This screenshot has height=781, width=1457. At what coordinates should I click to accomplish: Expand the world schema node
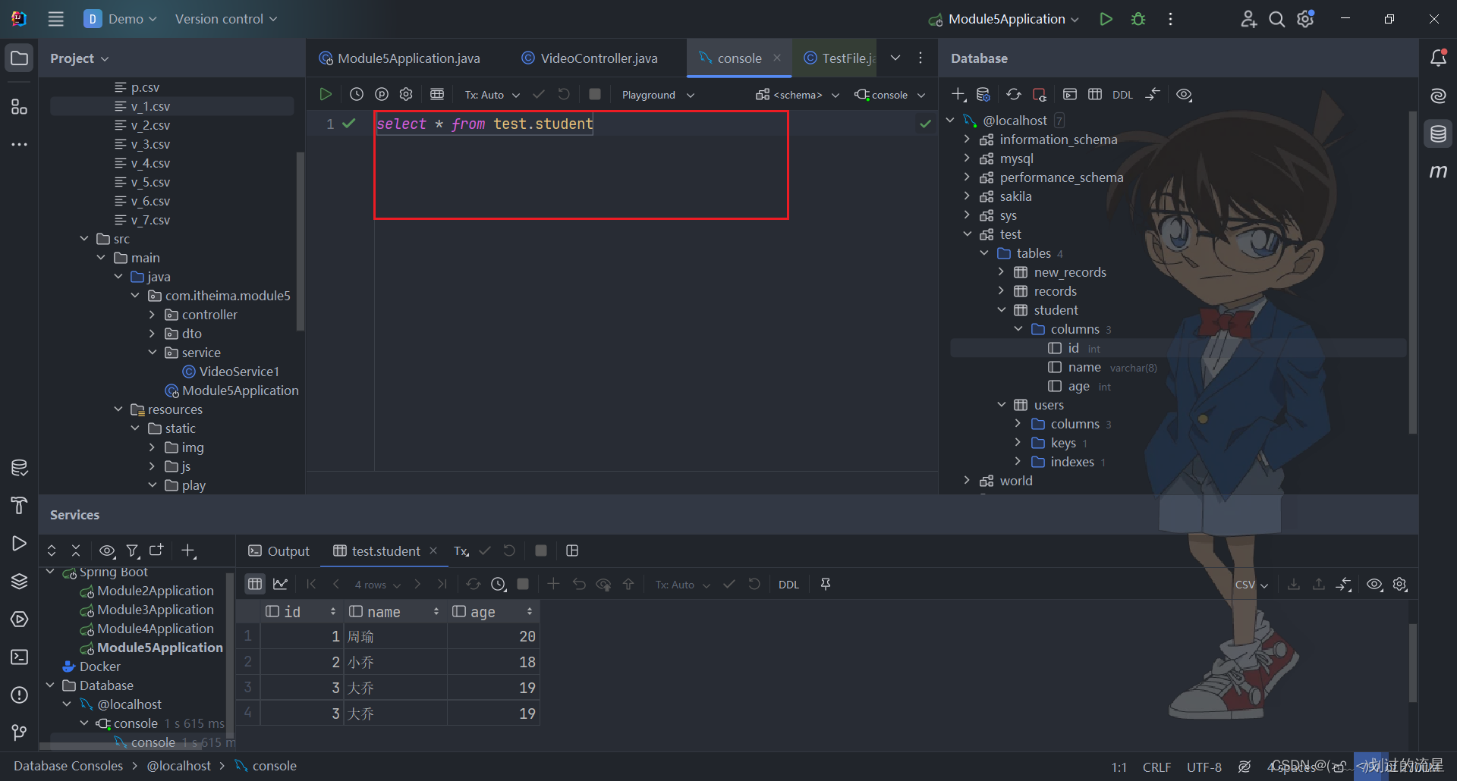(x=966, y=481)
